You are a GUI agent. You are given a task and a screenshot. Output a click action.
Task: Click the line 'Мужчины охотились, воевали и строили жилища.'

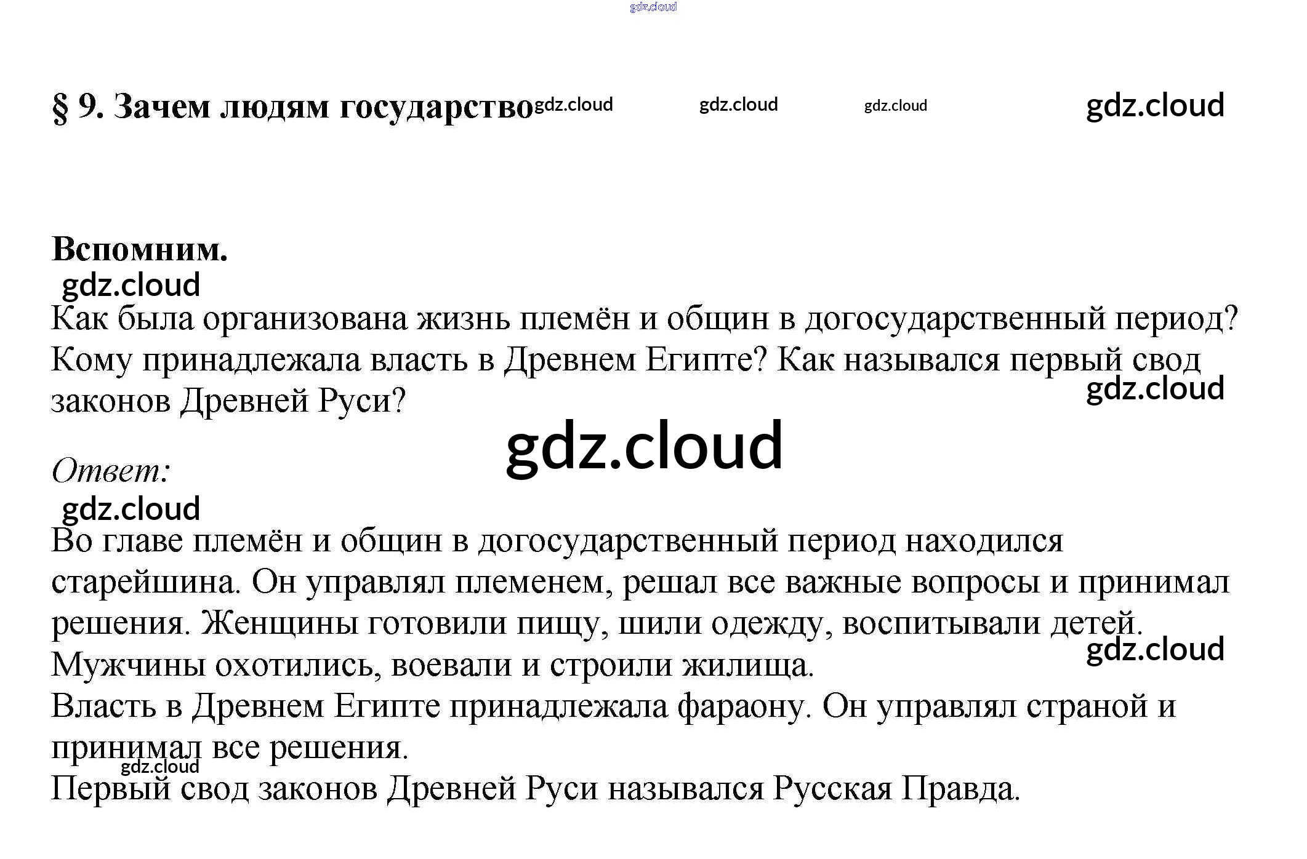point(432,665)
